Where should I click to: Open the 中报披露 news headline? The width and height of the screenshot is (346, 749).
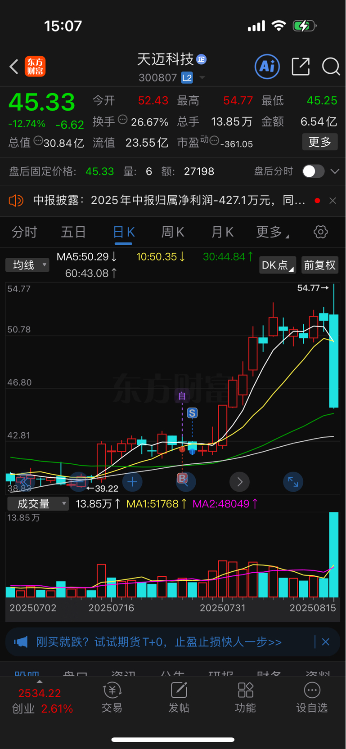169,201
